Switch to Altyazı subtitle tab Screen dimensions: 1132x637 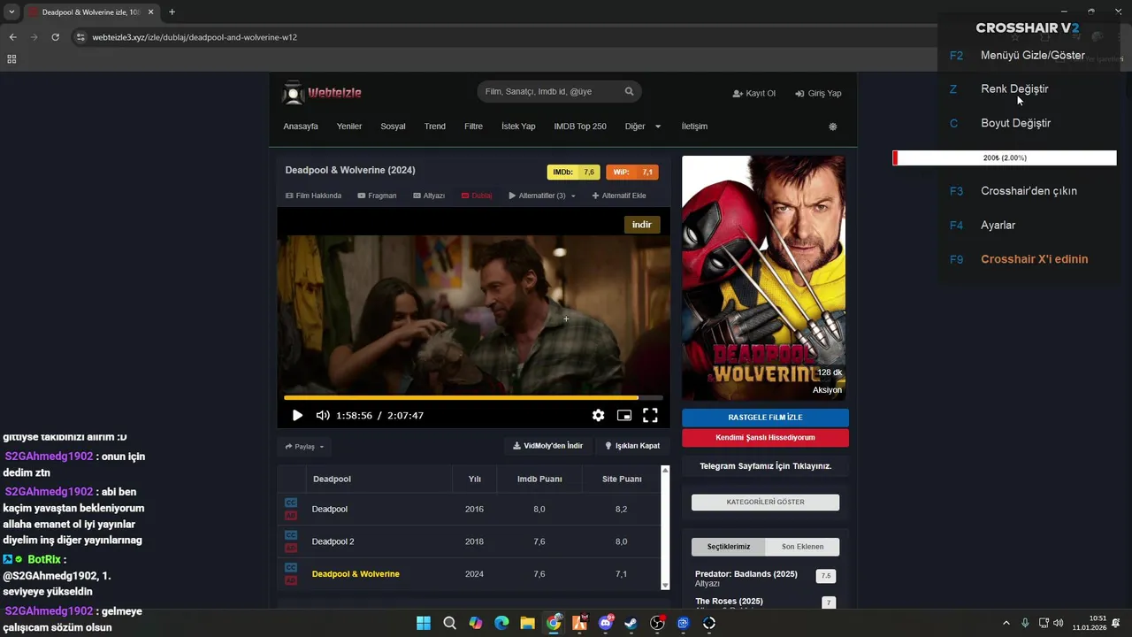[429, 196]
